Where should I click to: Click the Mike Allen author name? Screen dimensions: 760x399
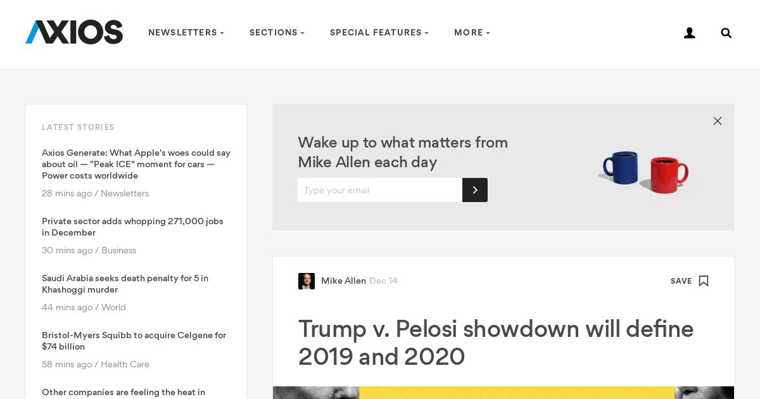(343, 281)
